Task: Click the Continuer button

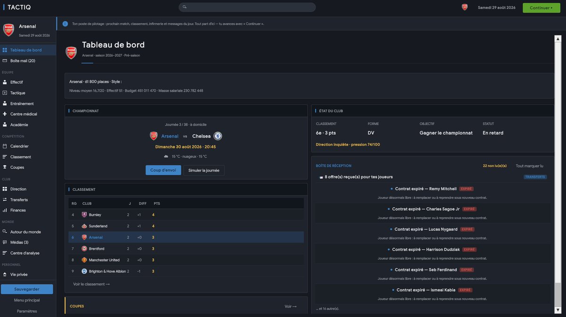Action: (541, 8)
